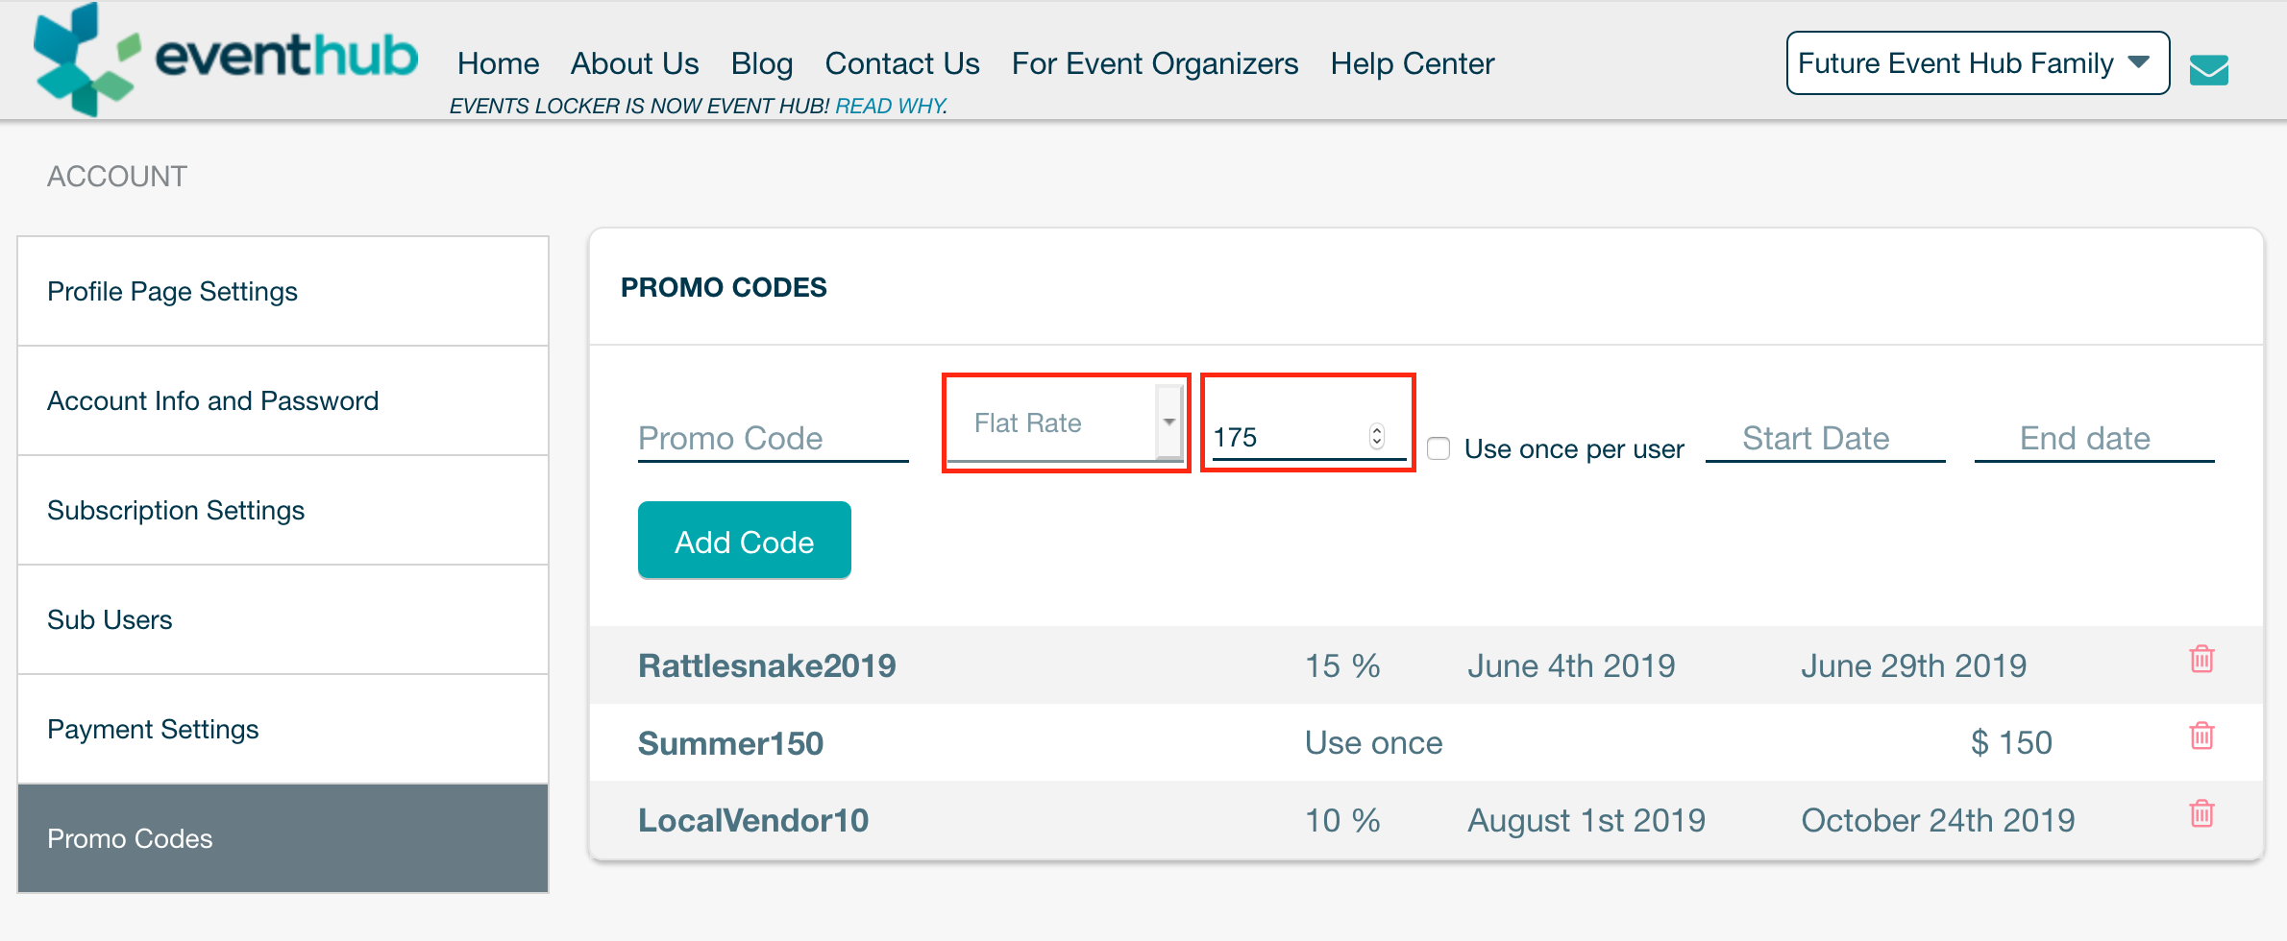Open the envelope messages icon

2208,69
